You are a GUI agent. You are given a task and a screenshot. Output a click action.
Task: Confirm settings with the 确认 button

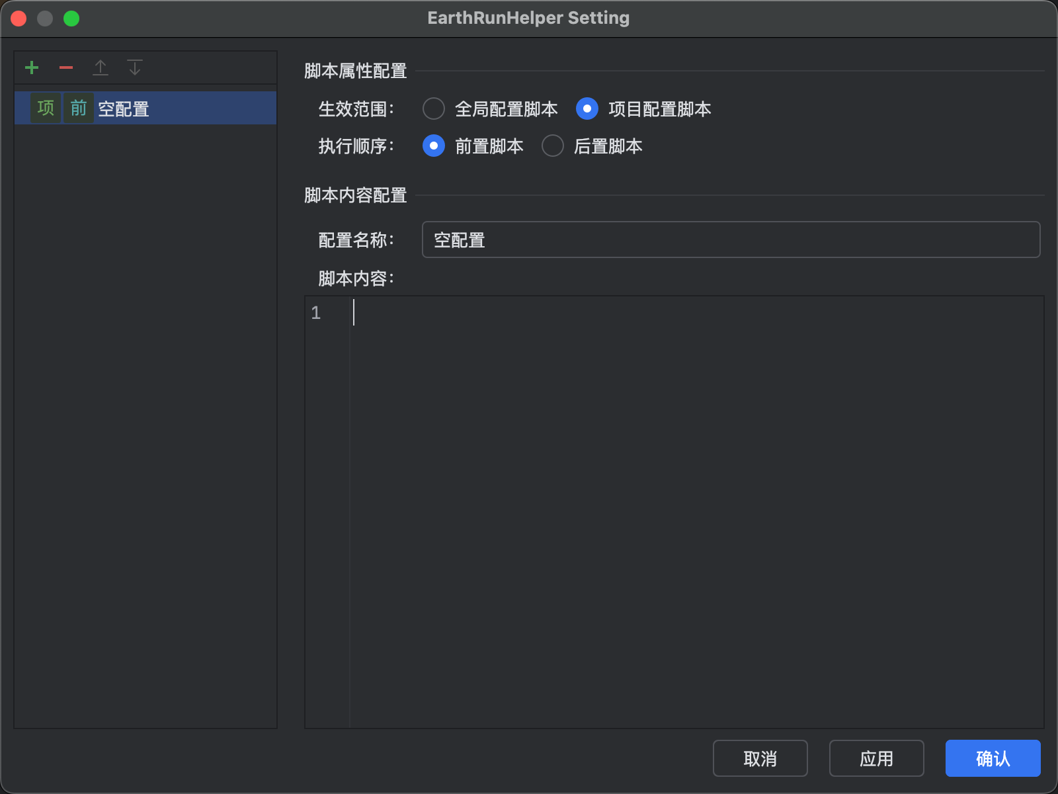[x=993, y=758]
